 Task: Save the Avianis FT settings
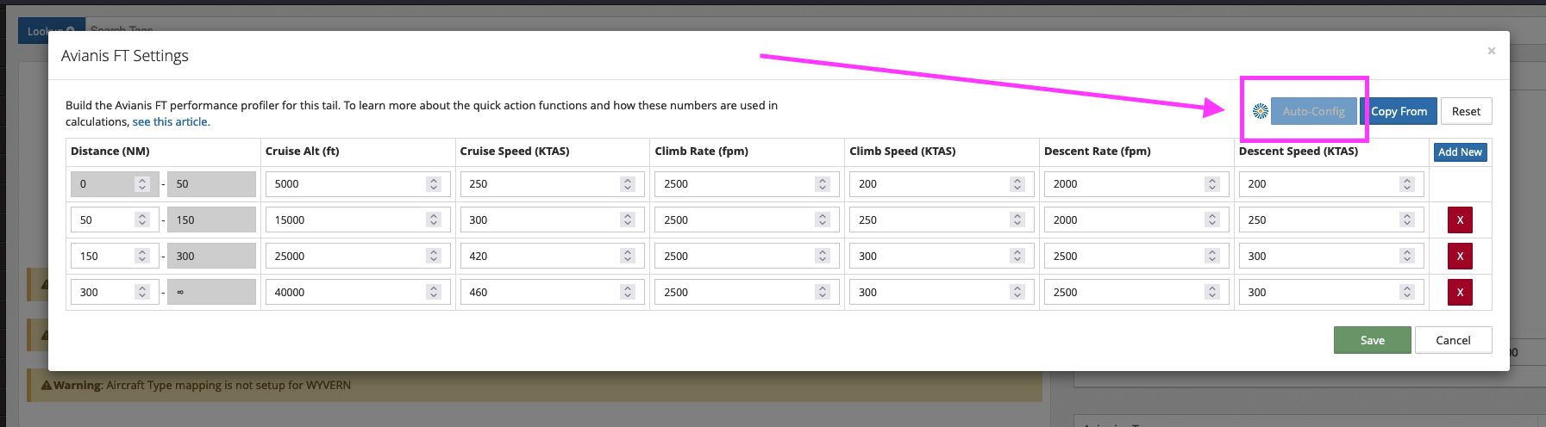point(1372,340)
